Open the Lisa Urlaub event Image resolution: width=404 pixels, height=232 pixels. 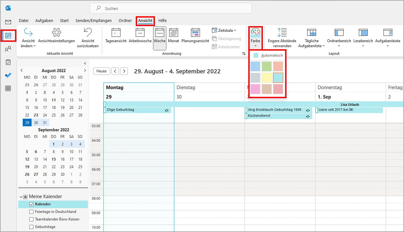254,104
